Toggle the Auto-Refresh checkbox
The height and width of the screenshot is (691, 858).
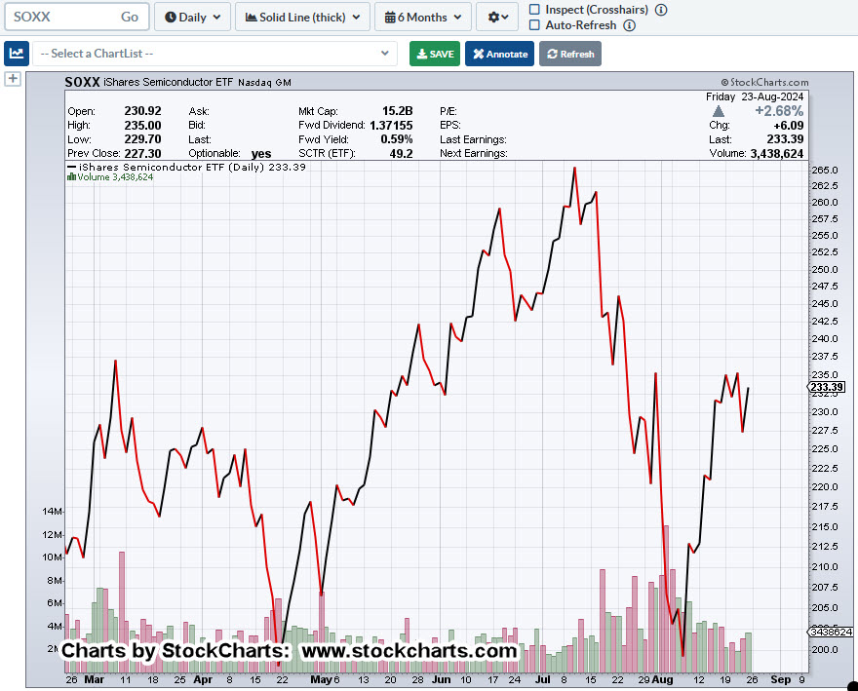pos(534,25)
